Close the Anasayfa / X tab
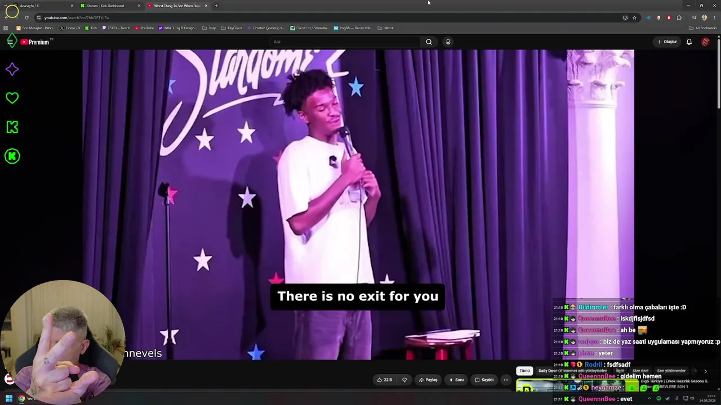This screenshot has width=721, height=405. (x=72, y=6)
